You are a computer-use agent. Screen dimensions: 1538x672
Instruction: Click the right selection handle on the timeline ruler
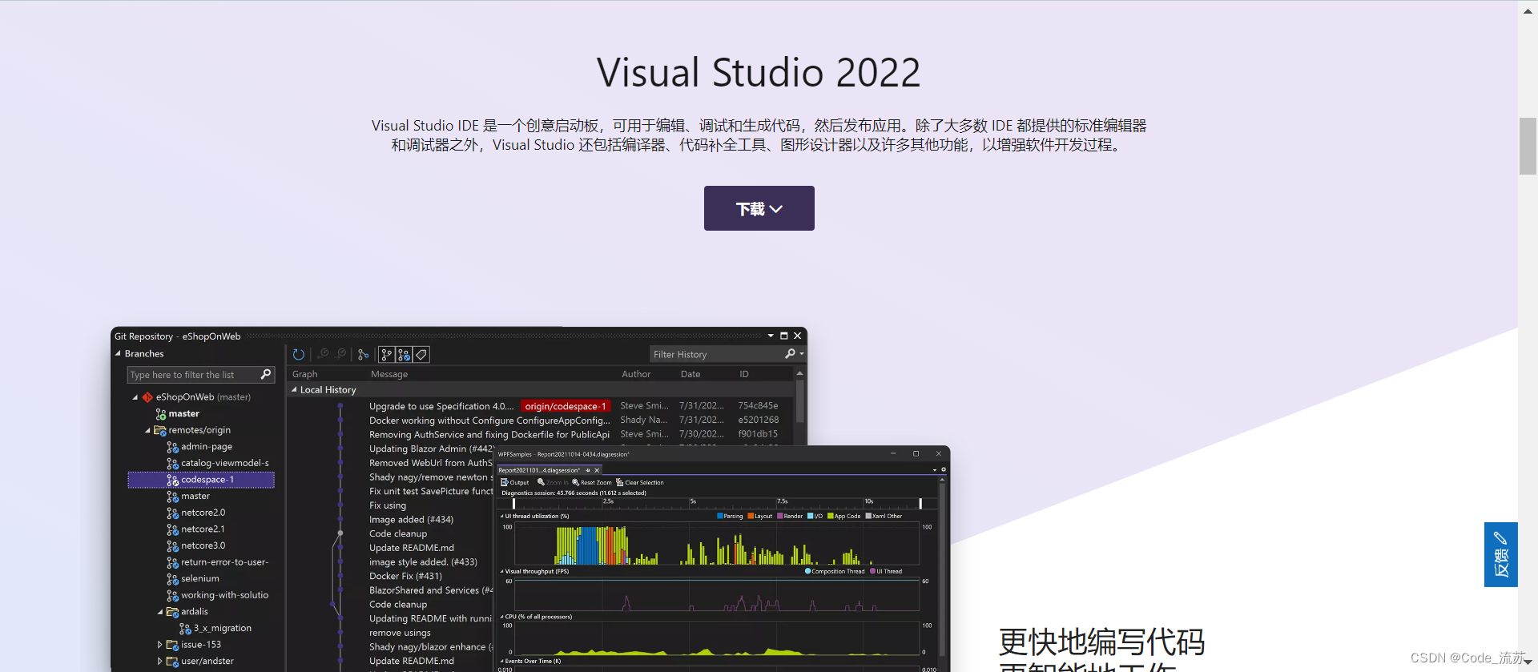920,503
